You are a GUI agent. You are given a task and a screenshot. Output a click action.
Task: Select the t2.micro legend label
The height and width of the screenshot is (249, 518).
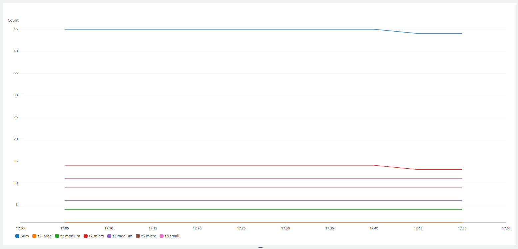96,236
